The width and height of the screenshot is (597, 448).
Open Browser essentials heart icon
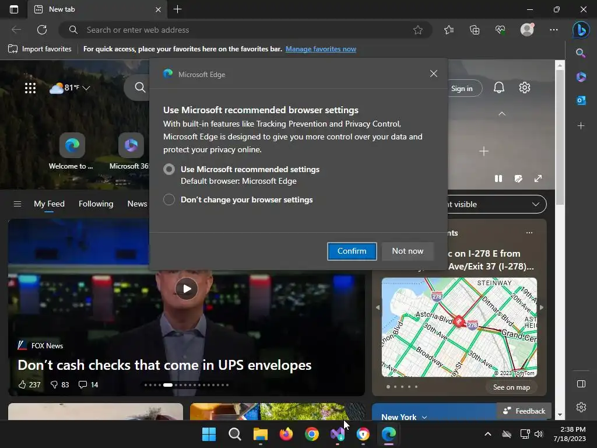tap(500, 30)
